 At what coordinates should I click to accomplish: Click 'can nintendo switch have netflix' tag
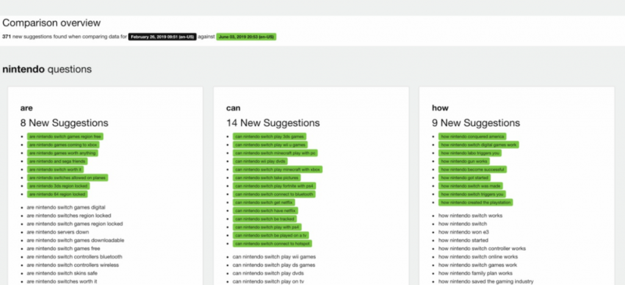(x=266, y=211)
